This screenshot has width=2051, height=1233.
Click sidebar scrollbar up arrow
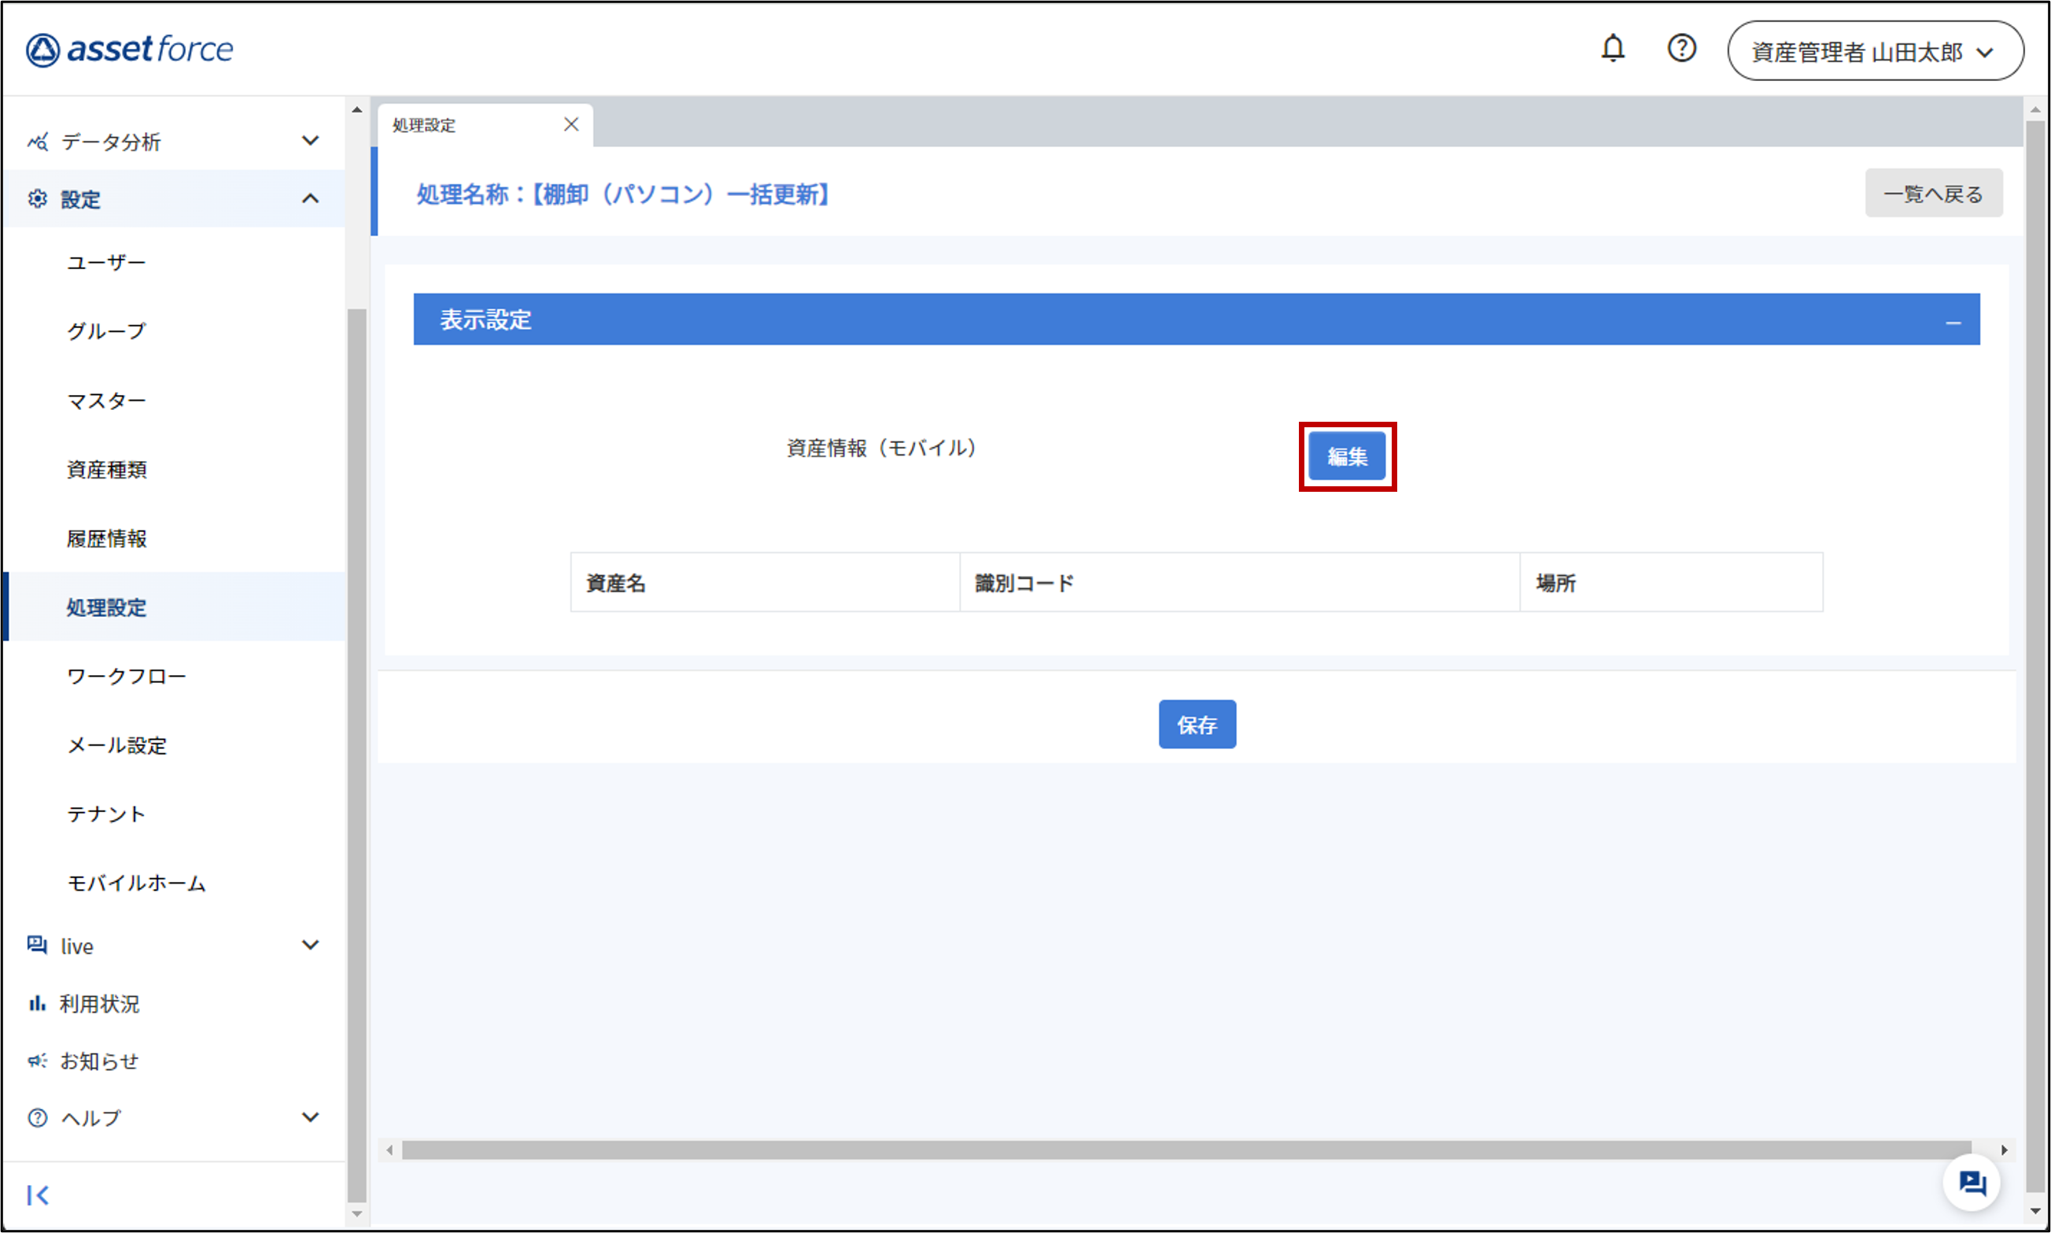coord(357,109)
